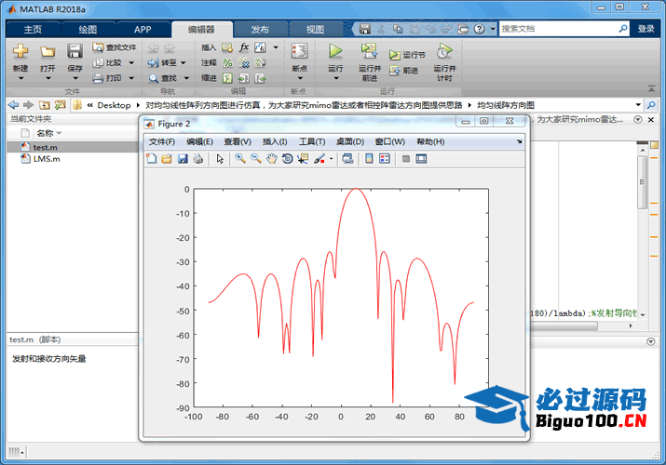Toggle the Zoom Out tool
666x465 pixels.
tap(256, 159)
